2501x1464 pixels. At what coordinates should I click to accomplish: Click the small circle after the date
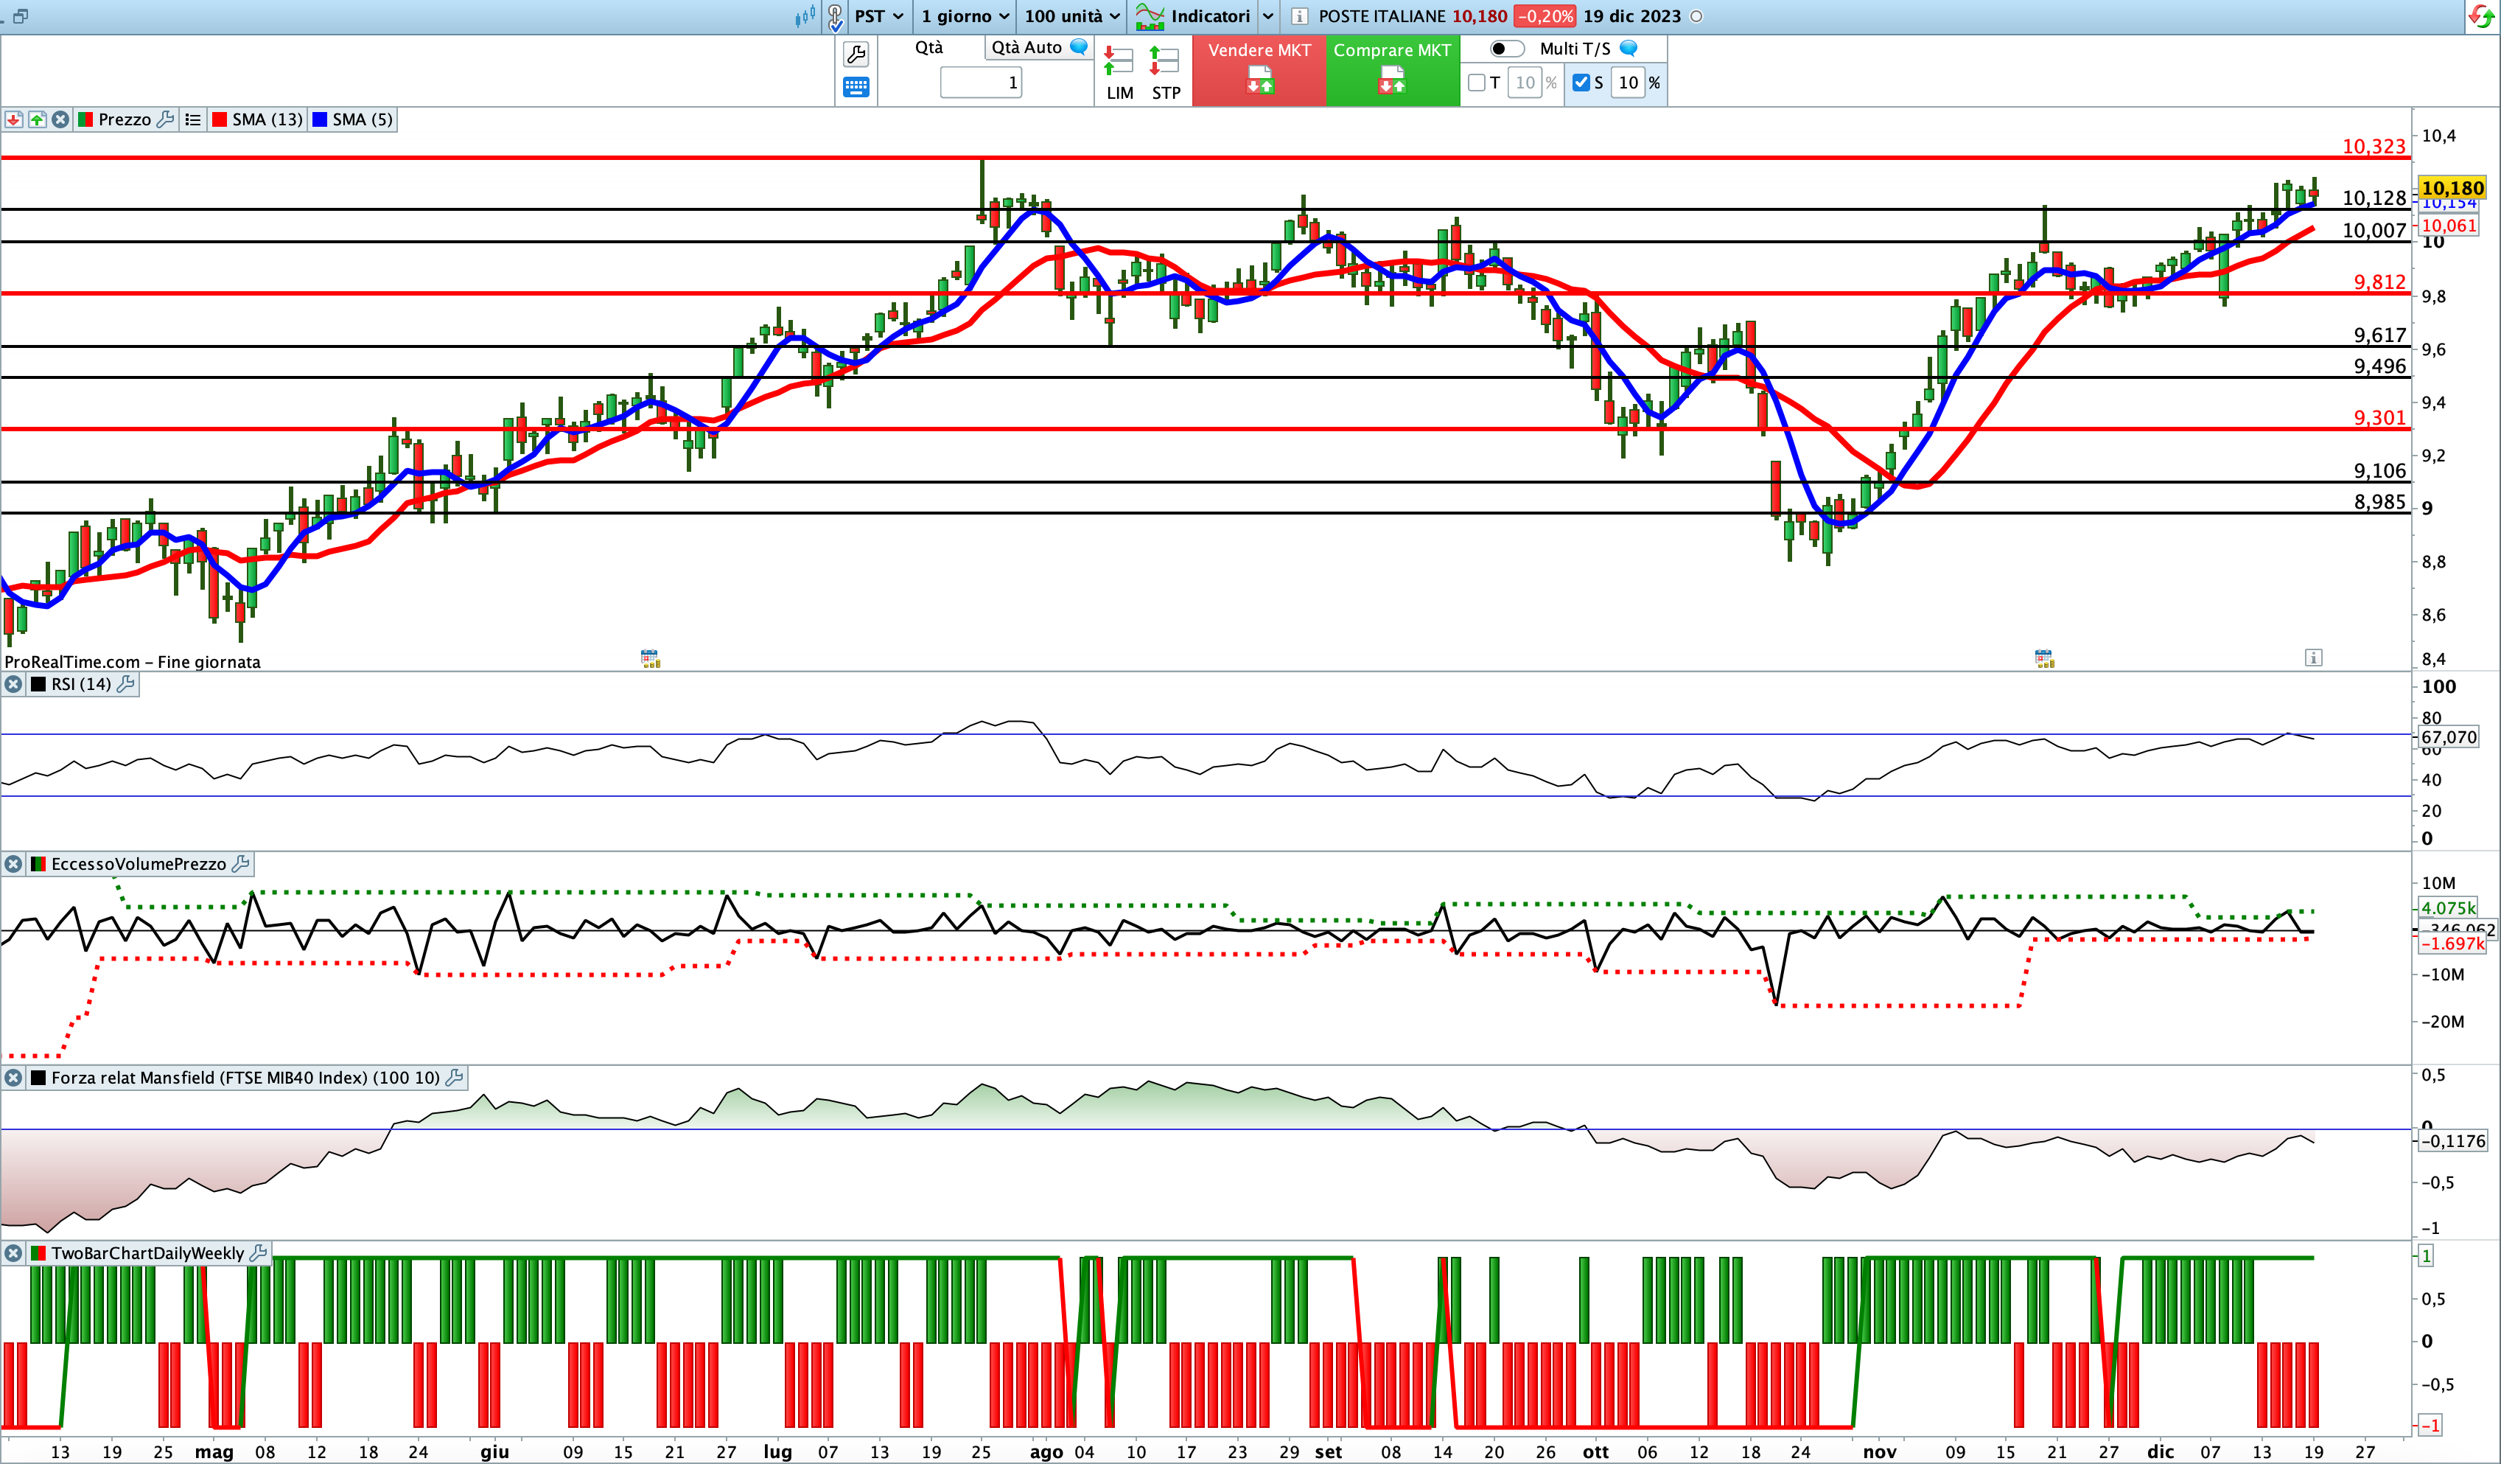pos(1696,16)
